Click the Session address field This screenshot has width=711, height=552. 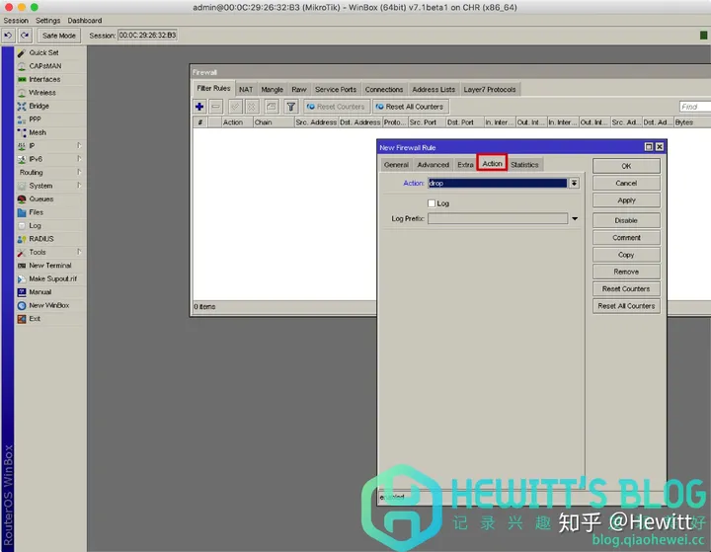point(147,36)
